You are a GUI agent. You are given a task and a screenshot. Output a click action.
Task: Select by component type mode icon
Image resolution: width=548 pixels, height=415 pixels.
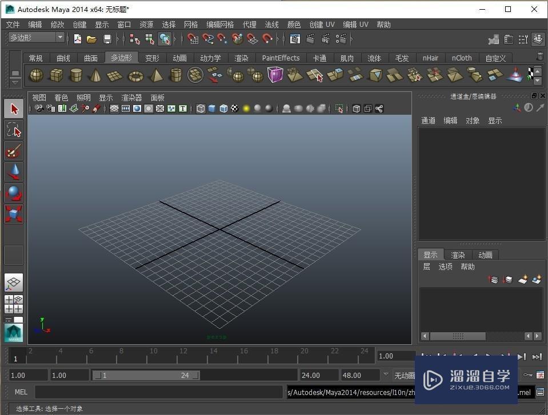pyautogui.click(x=164, y=39)
